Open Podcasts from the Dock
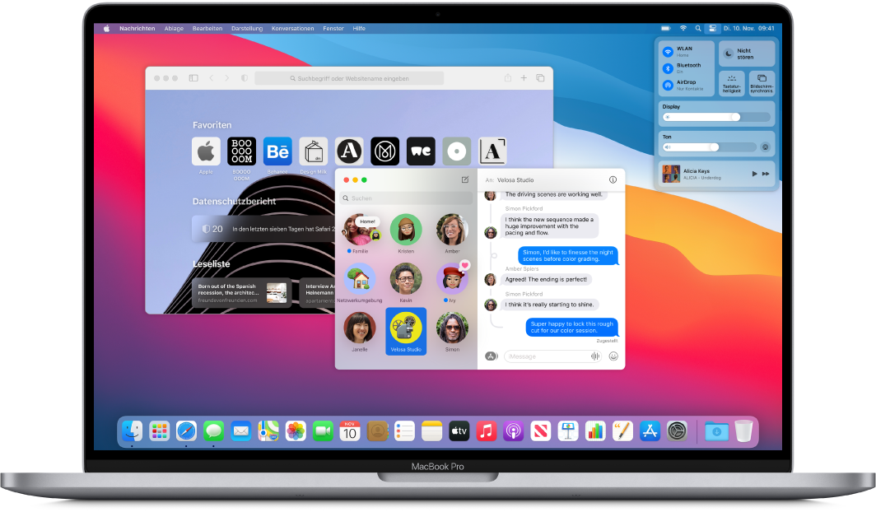The width and height of the screenshot is (876, 512). [x=514, y=430]
